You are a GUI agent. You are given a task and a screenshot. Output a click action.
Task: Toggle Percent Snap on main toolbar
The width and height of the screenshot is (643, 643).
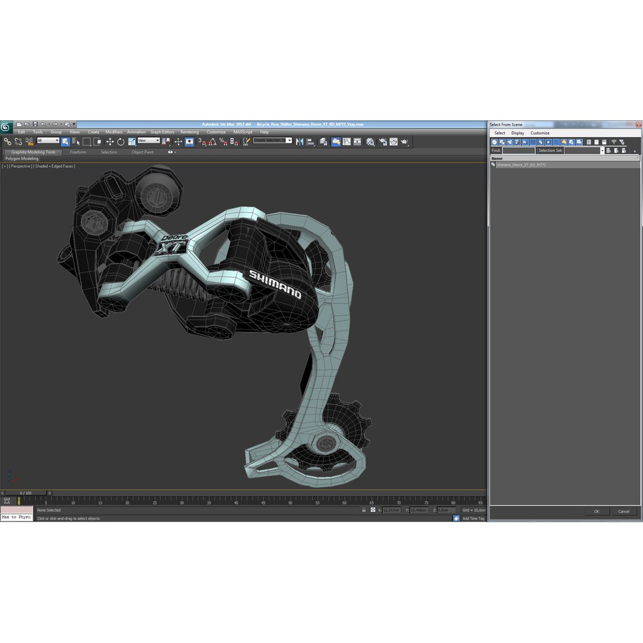click(x=223, y=142)
